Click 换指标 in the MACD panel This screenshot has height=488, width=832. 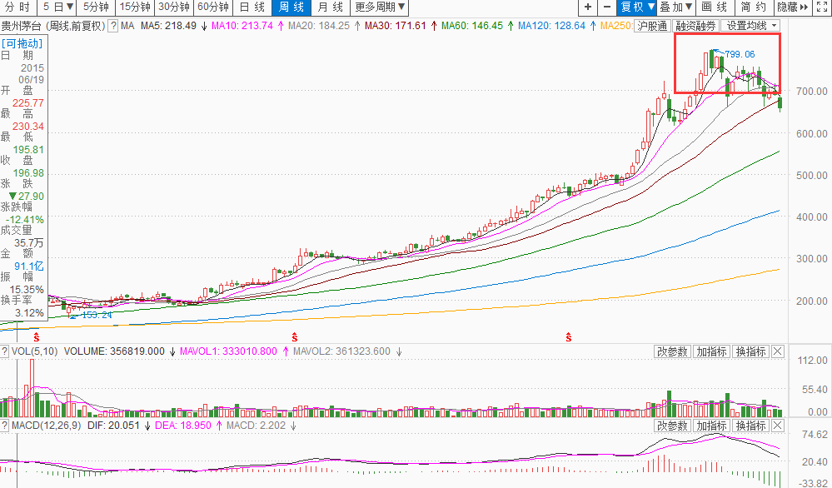coord(750,426)
